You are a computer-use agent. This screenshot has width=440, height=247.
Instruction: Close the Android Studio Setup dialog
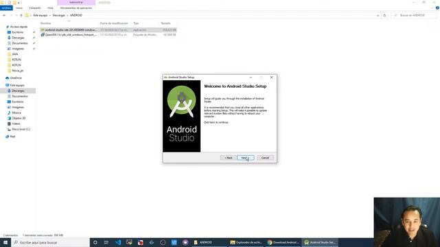click(272, 78)
